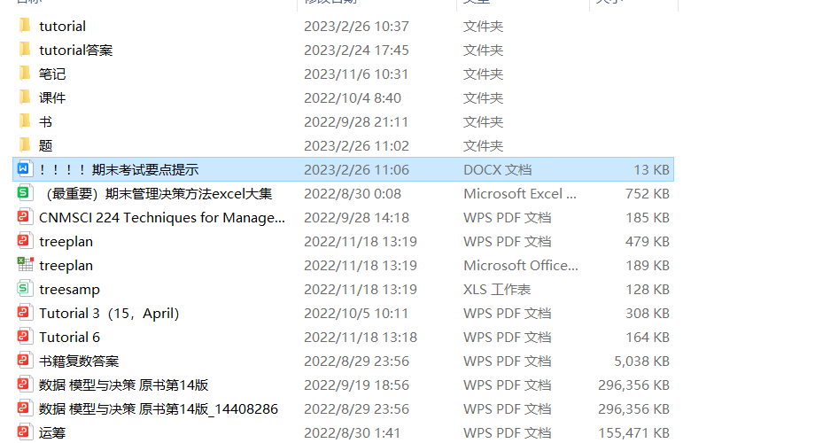Select the treeplan WPS PDF file name
This screenshot has width=823, height=443.
(x=66, y=242)
